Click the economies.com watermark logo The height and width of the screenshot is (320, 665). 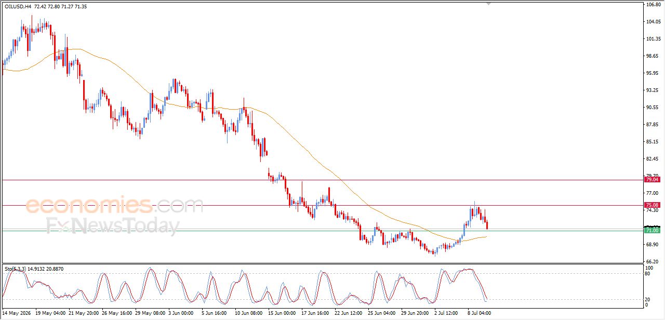114,205
